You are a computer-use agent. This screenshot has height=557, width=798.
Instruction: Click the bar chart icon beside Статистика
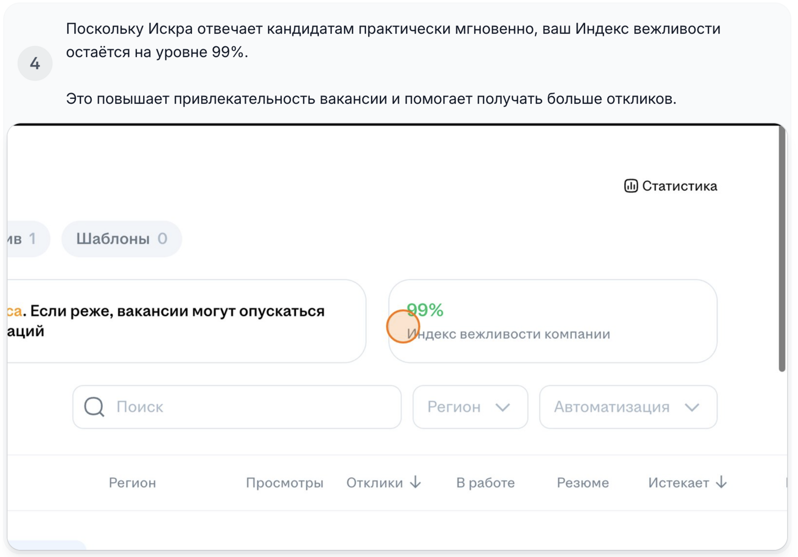point(630,186)
